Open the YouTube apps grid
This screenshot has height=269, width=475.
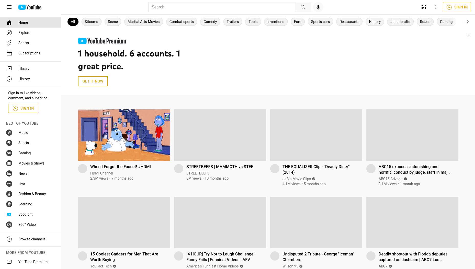pyautogui.click(x=424, y=7)
